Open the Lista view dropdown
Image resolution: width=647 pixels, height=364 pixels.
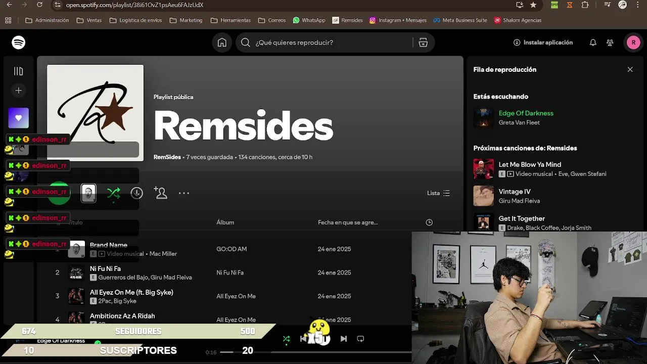point(438,193)
